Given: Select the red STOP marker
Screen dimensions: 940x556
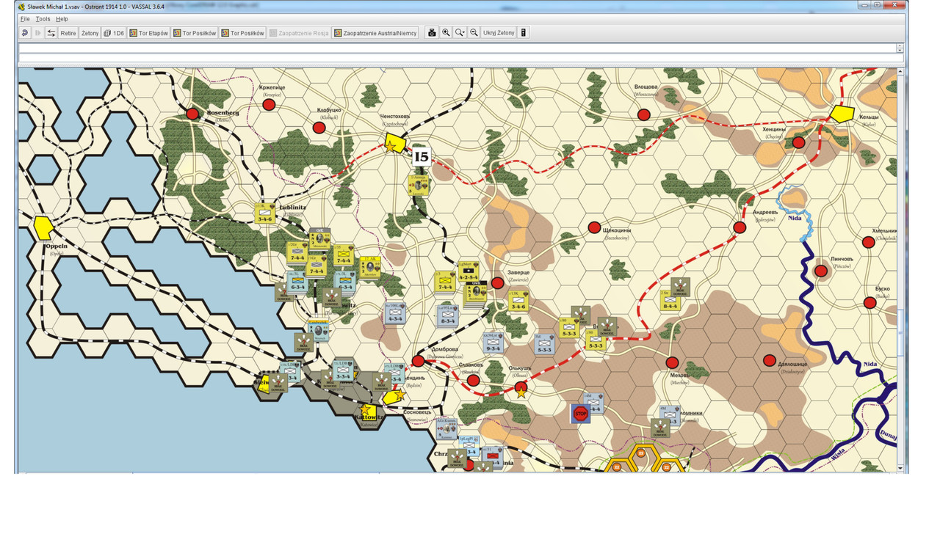Looking at the screenshot, I should pyautogui.click(x=581, y=414).
